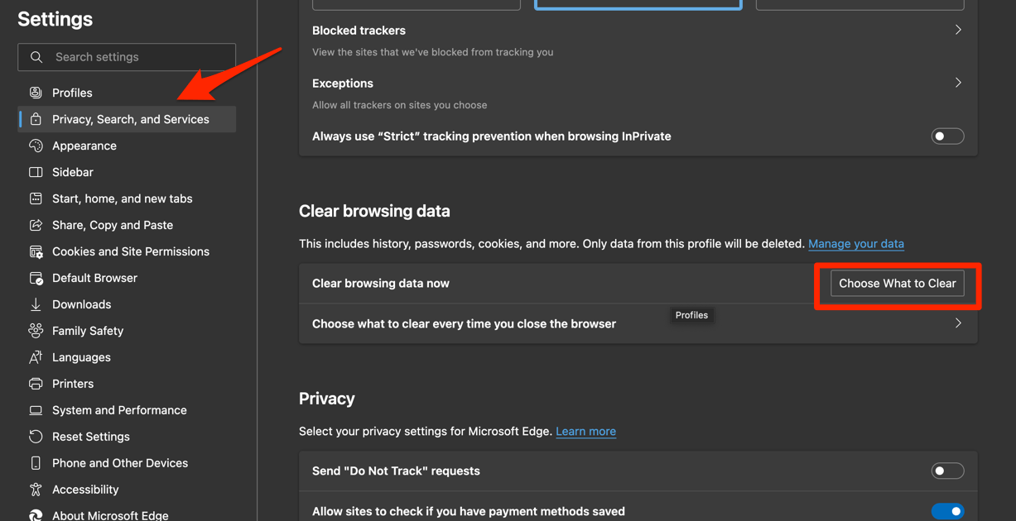
Task: Click inside the Search settings field
Action: coord(127,57)
